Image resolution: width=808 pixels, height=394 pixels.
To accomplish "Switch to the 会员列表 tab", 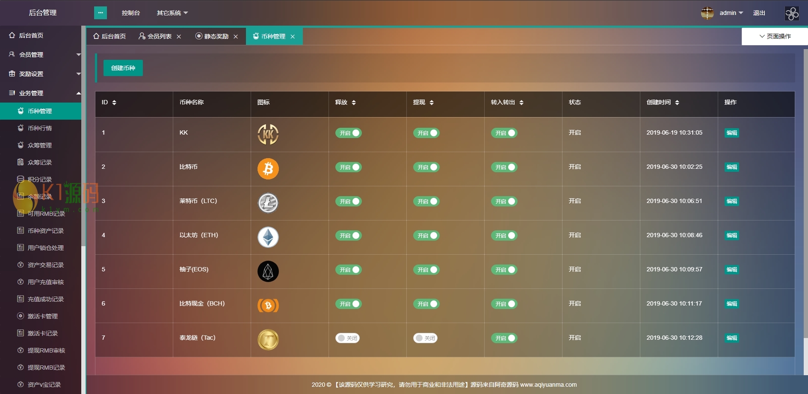I will [x=160, y=36].
